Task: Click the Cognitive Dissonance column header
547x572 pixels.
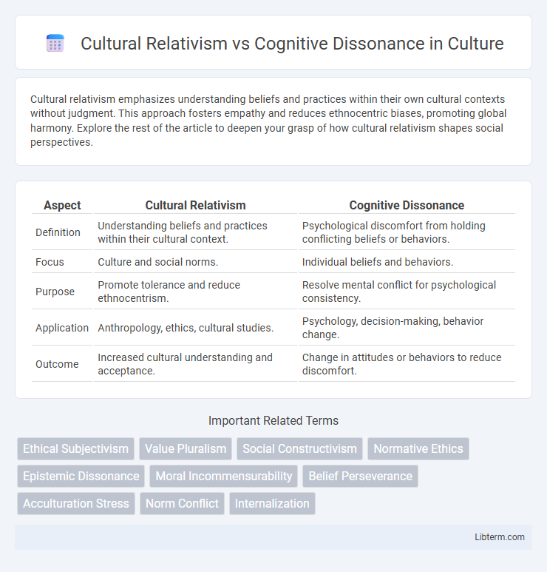Action: click(x=407, y=206)
